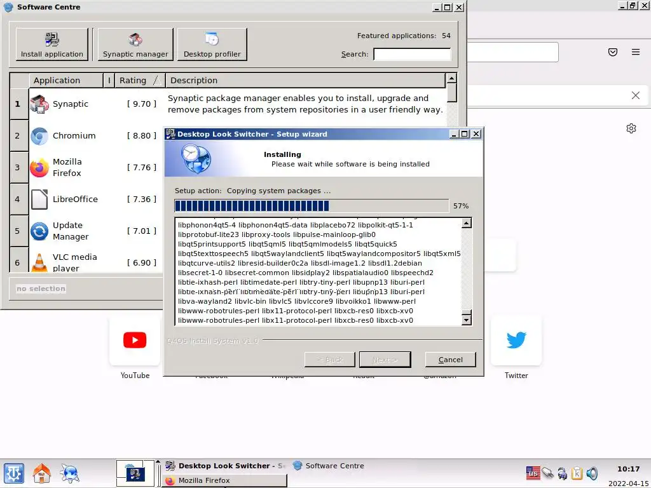The width and height of the screenshot is (651, 488).
Task: Select the VLC media player cone icon
Action: [x=39, y=262]
